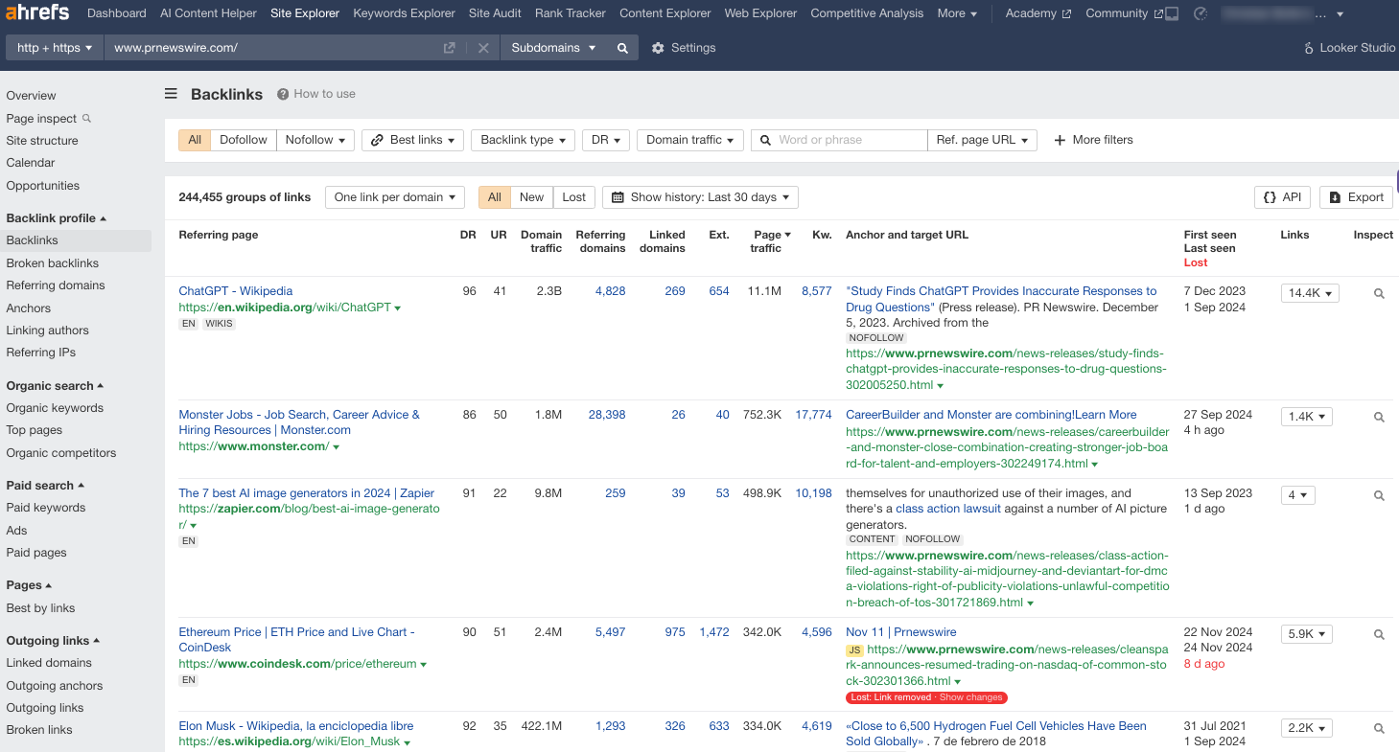Open AI Content Helper
Image resolution: width=1399 pixels, height=752 pixels.
click(x=208, y=13)
